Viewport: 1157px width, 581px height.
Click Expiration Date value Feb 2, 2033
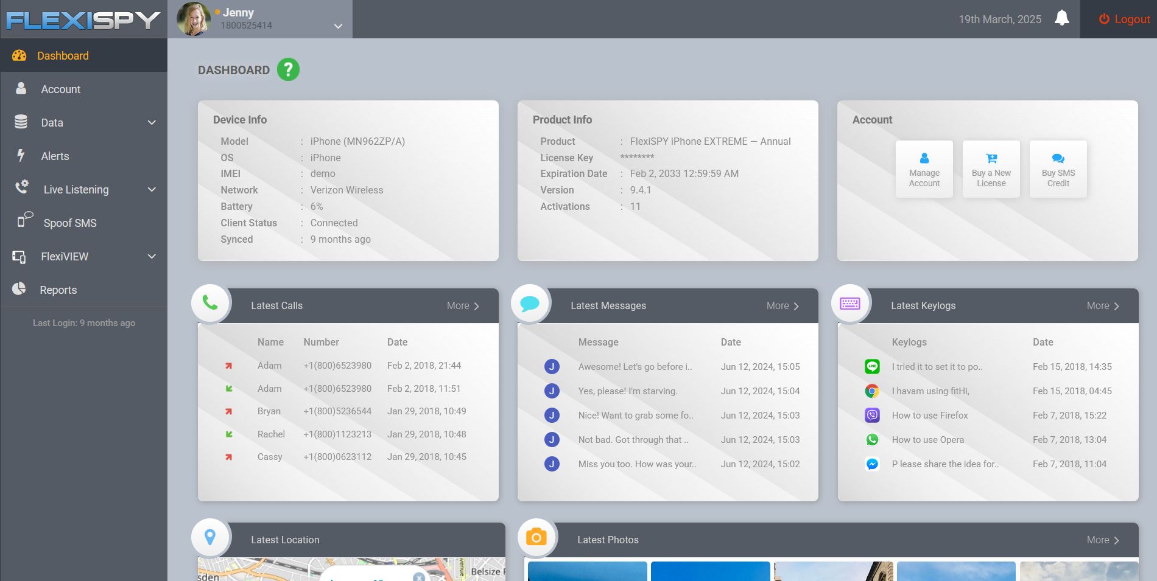click(684, 173)
